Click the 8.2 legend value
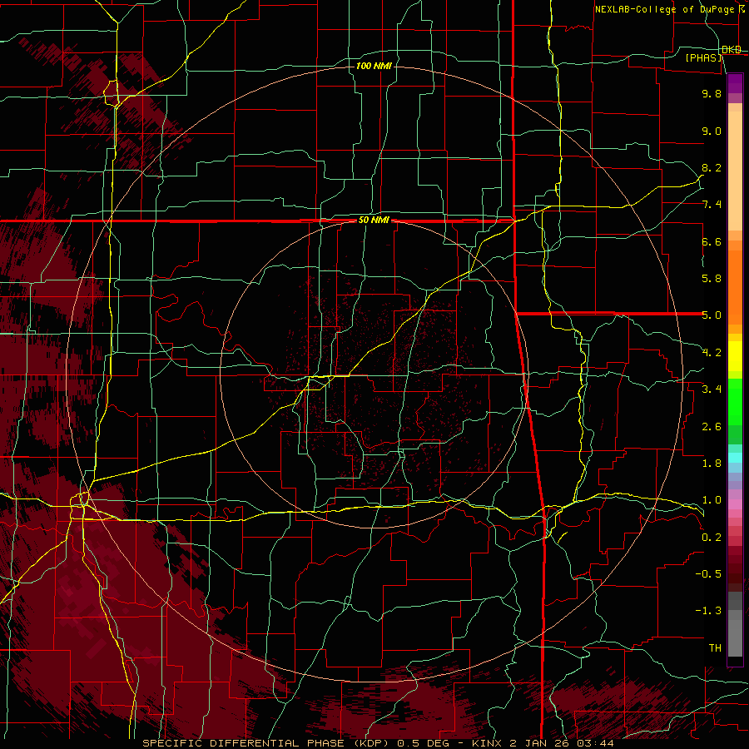Image resolution: width=749 pixels, height=749 pixels. coord(712,167)
